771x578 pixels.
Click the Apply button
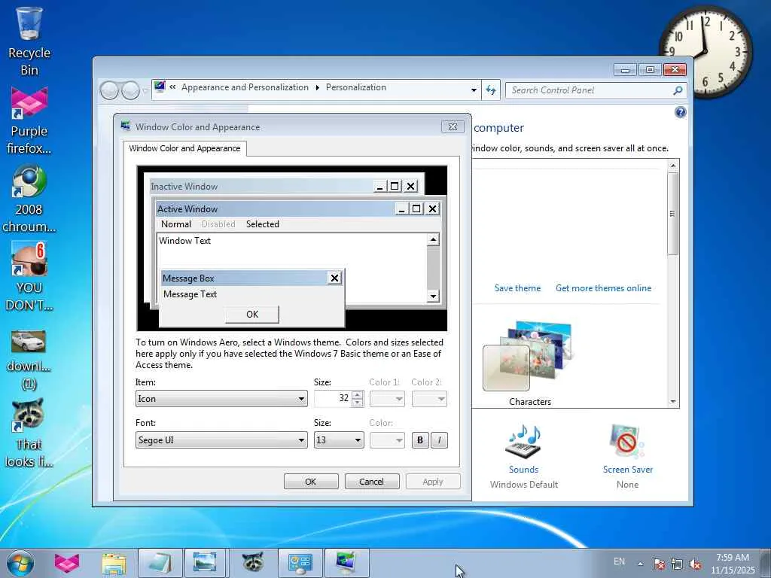433,481
